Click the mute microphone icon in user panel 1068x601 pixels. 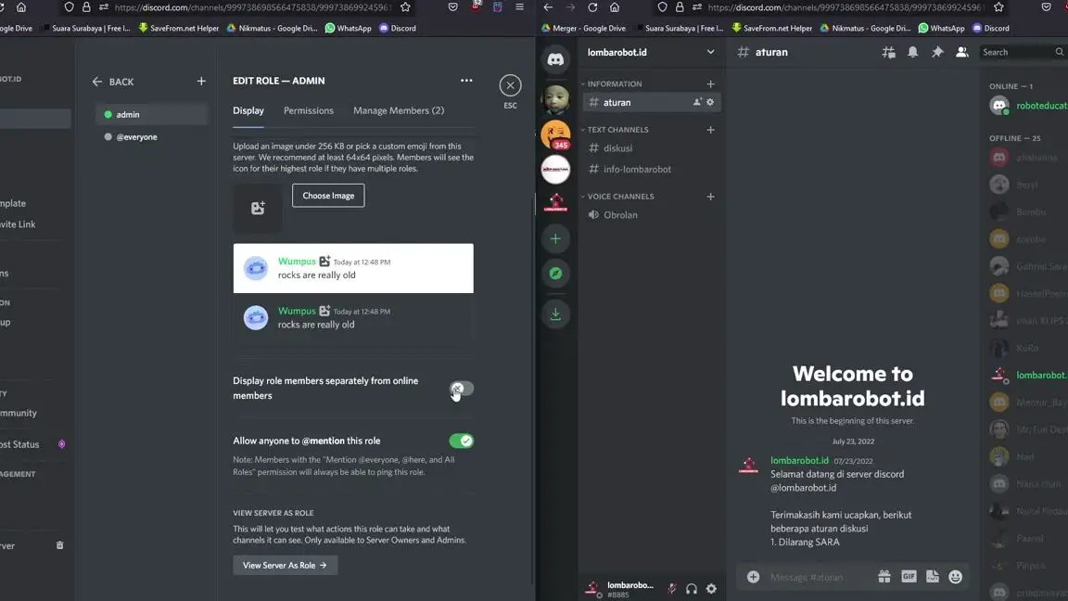pyautogui.click(x=671, y=589)
